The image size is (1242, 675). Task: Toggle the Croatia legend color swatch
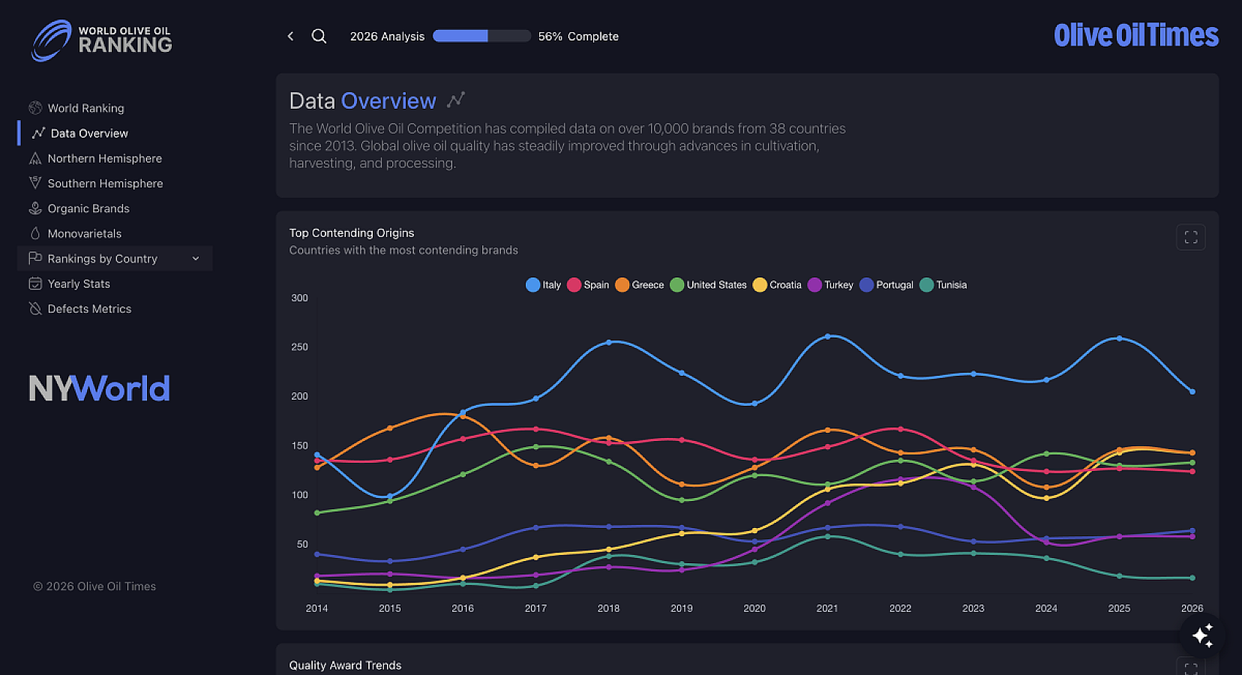760,285
